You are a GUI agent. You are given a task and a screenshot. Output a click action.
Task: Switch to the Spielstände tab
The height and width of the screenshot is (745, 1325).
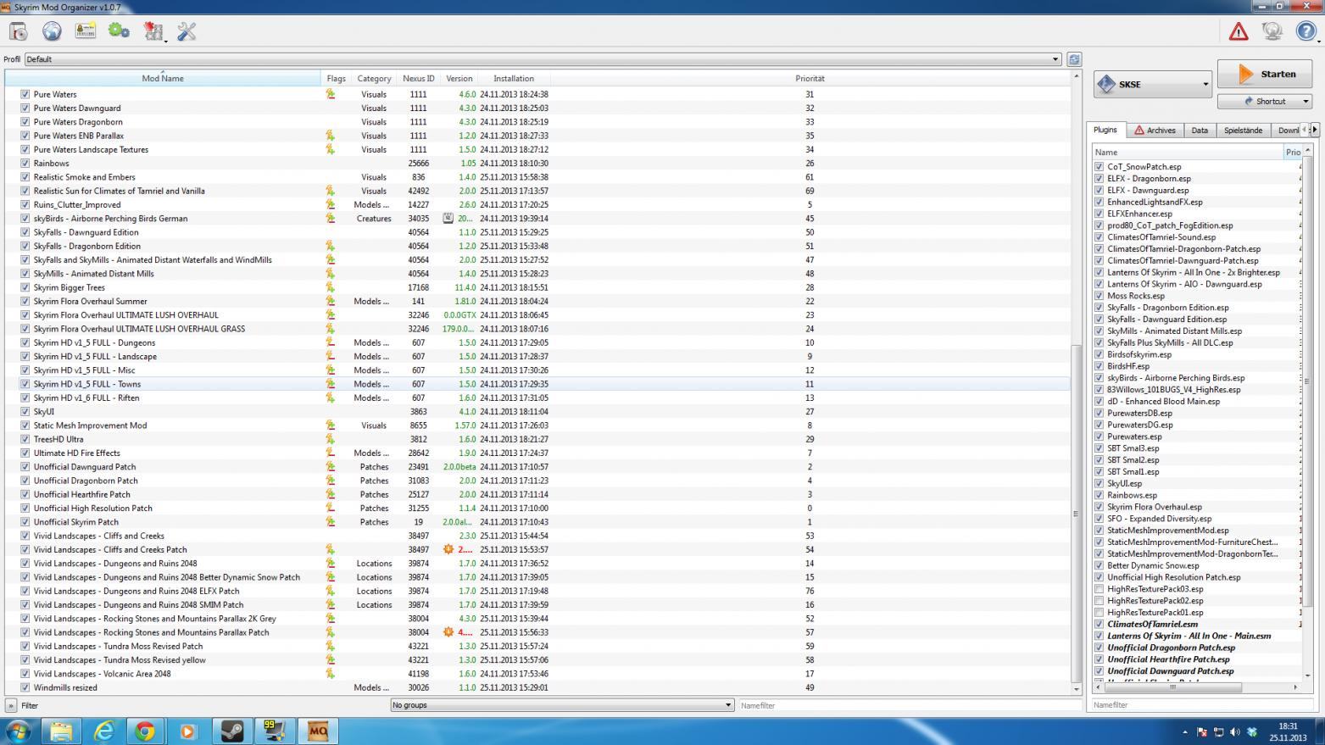click(1243, 131)
